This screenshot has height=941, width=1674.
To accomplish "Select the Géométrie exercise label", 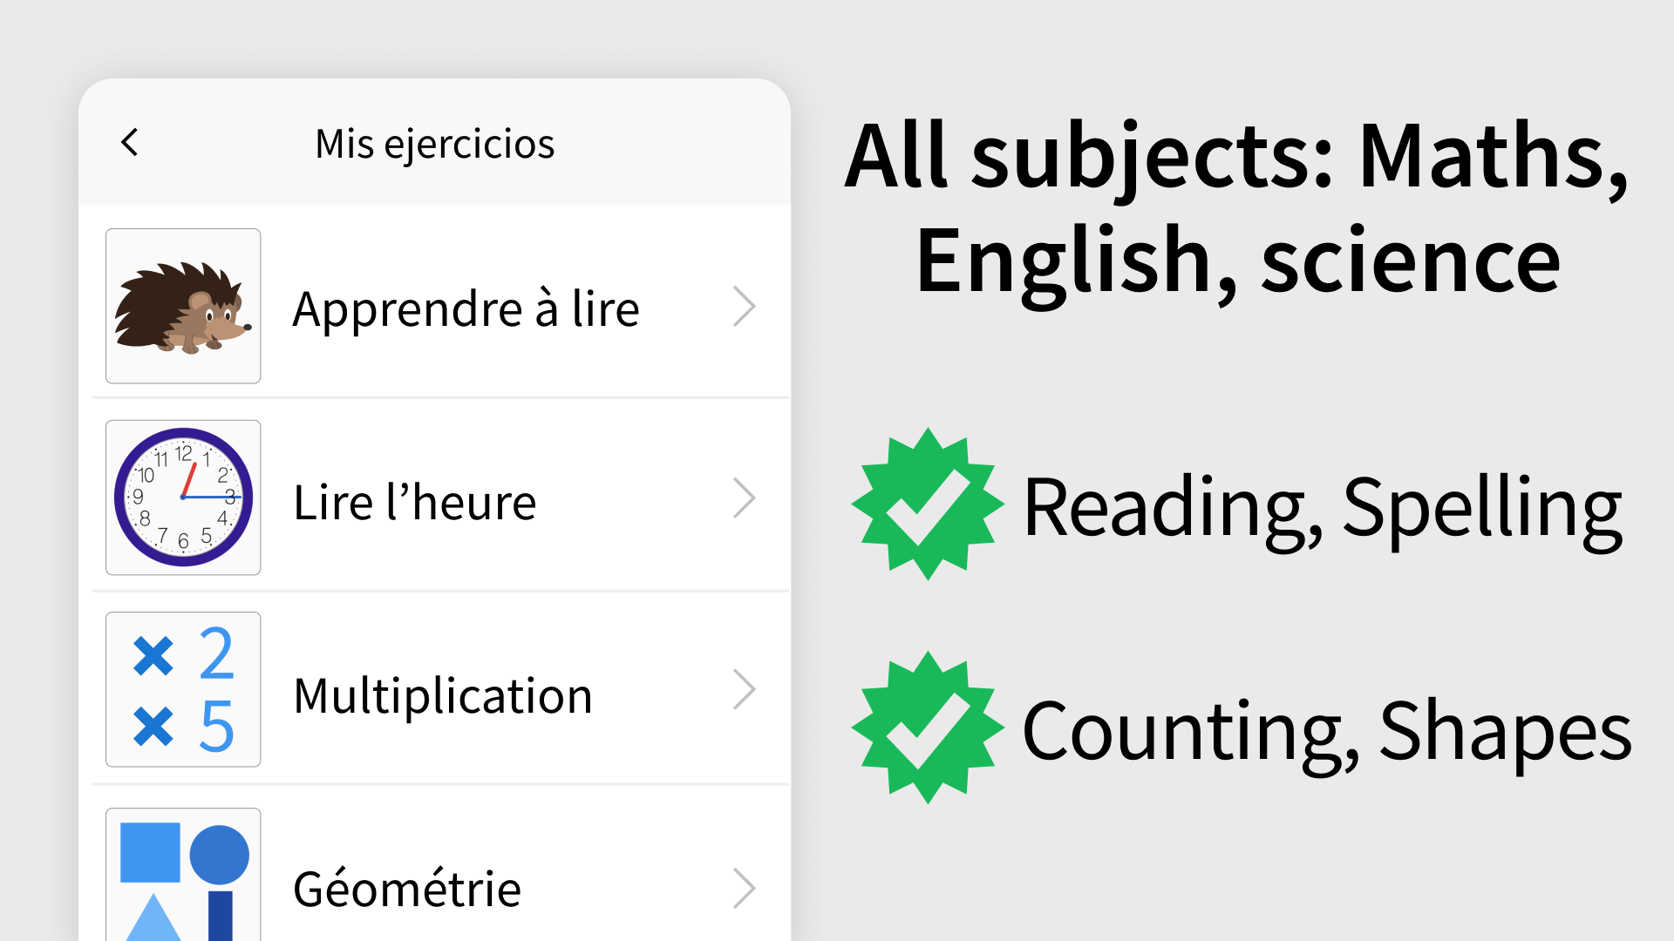I will click(407, 890).
